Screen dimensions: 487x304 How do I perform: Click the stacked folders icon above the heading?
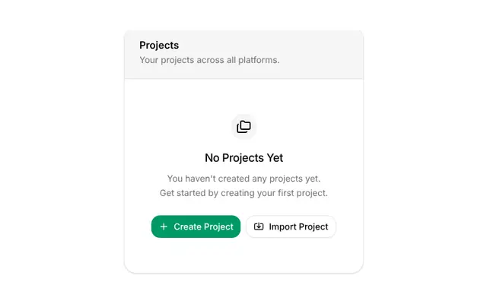point(243,127)
